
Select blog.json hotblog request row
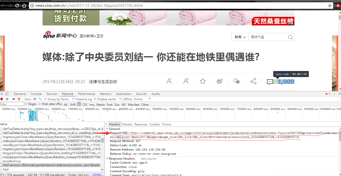point(50,153)
